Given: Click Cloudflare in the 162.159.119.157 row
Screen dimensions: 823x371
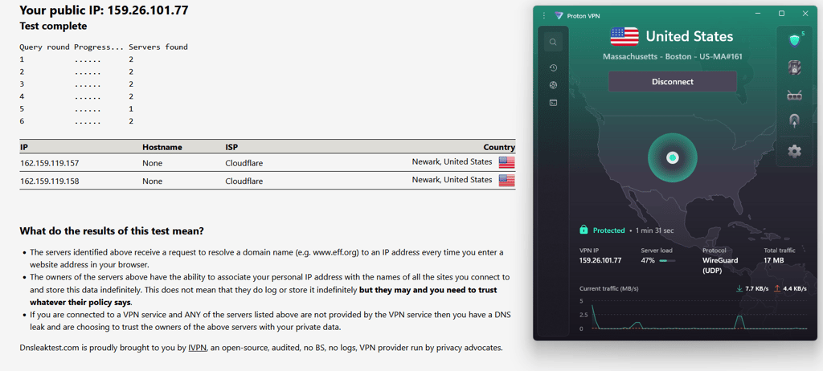Looking at the screenshot, I should point(244,163).
